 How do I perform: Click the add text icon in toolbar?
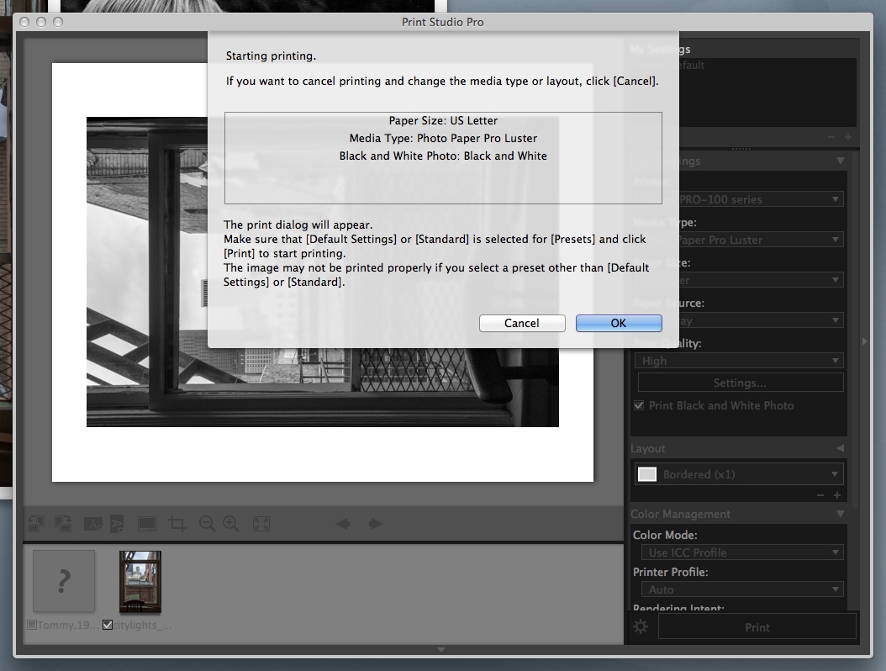point(92,524)
